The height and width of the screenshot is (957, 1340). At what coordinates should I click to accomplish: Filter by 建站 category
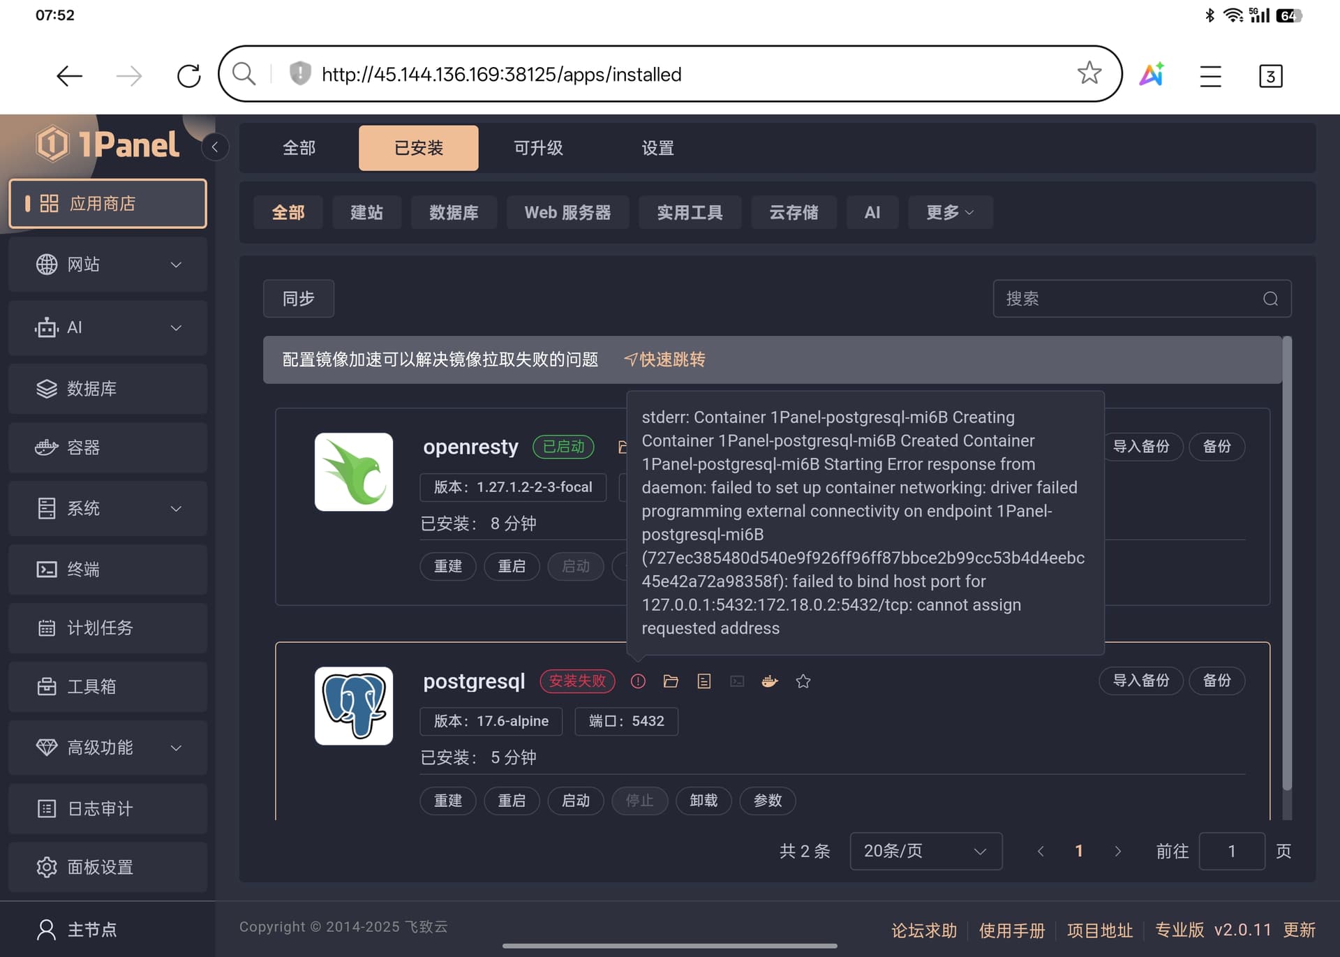tap(366, 212)
